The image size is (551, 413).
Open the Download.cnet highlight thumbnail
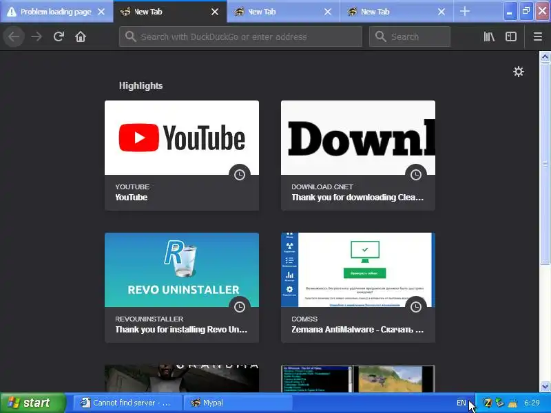click(x=357, y=138)
